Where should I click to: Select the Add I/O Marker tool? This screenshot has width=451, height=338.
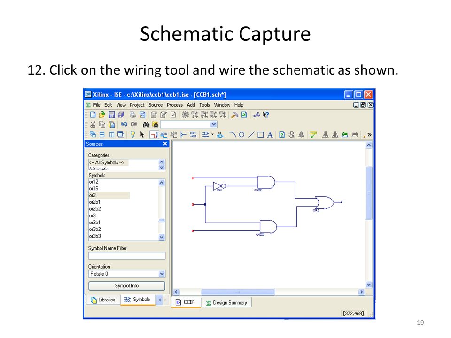pos(193,135)
